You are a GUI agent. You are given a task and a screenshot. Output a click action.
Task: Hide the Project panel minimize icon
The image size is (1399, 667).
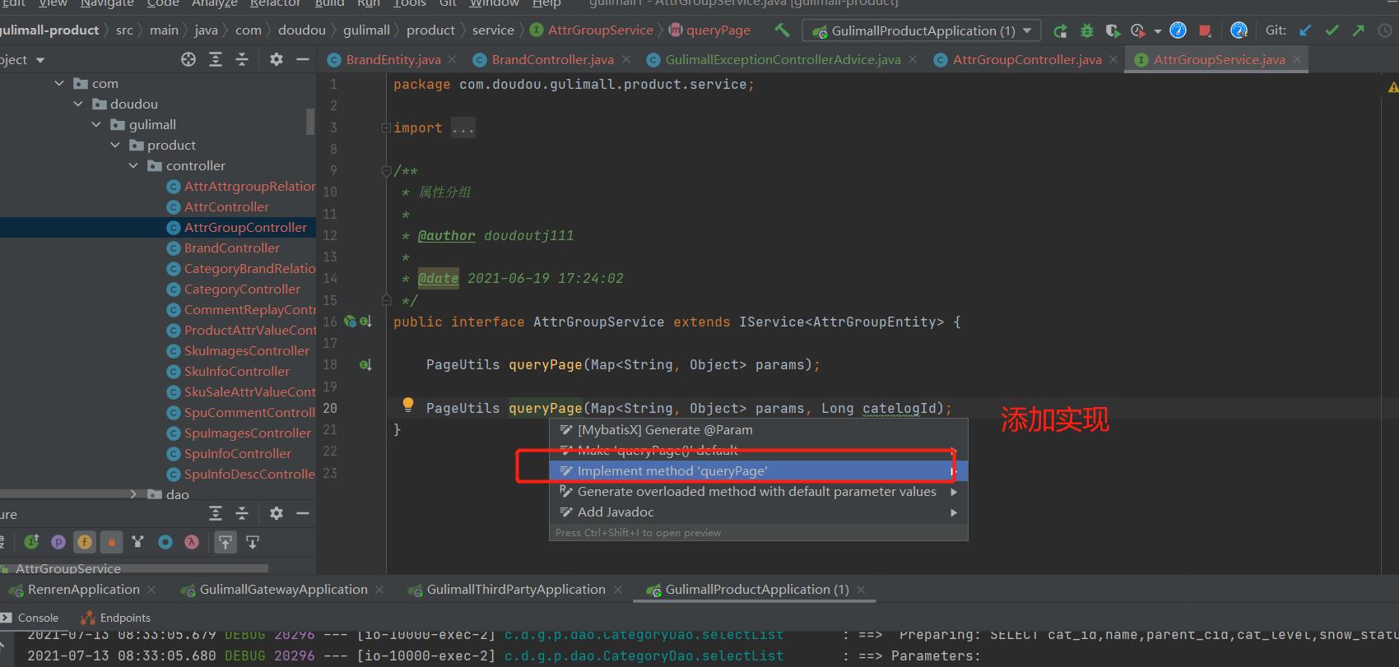(303, 59)
